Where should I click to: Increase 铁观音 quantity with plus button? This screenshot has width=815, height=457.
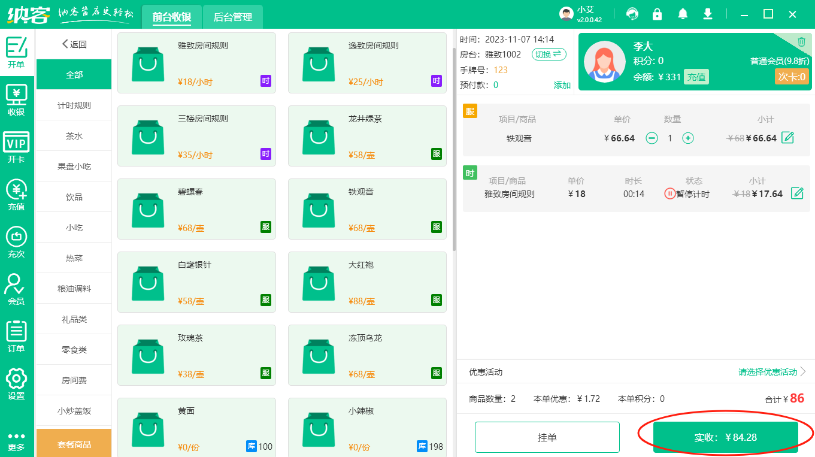coord(688,138)
